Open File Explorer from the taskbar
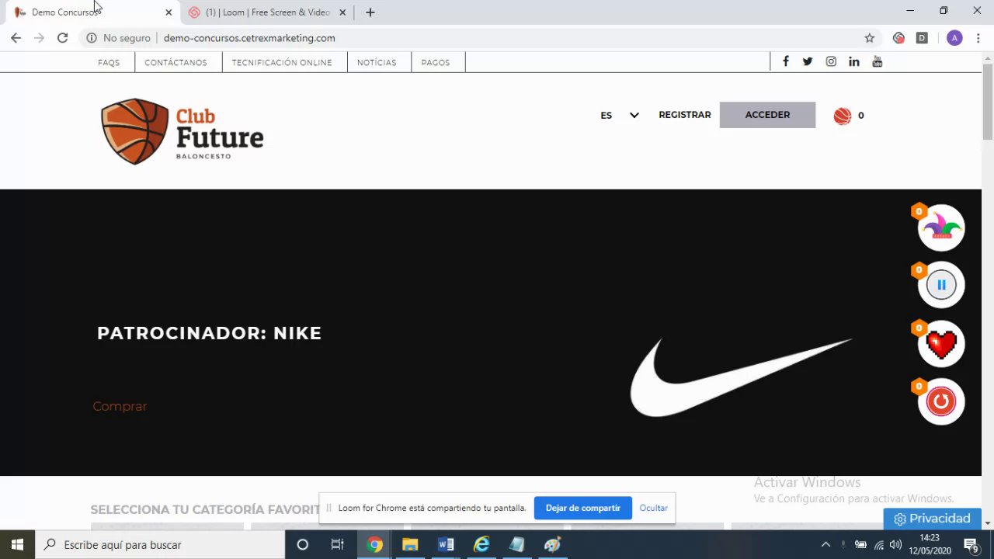The image size is (994, 559). point(410,545)
